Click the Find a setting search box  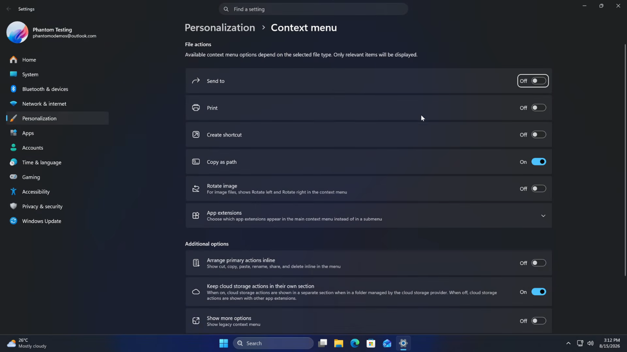coord(313,9)
